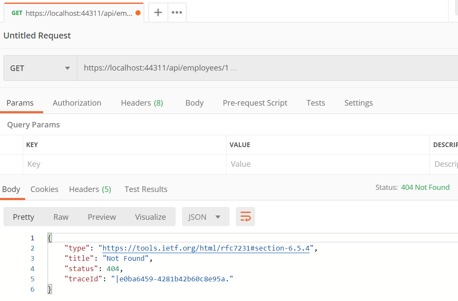
Task: View the response Cookies tab
Action: 44,189
